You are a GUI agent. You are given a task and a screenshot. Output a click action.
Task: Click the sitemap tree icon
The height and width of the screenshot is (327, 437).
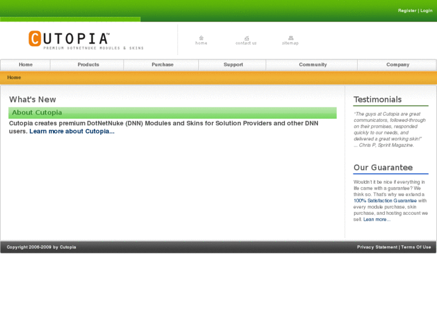(291, 38)
